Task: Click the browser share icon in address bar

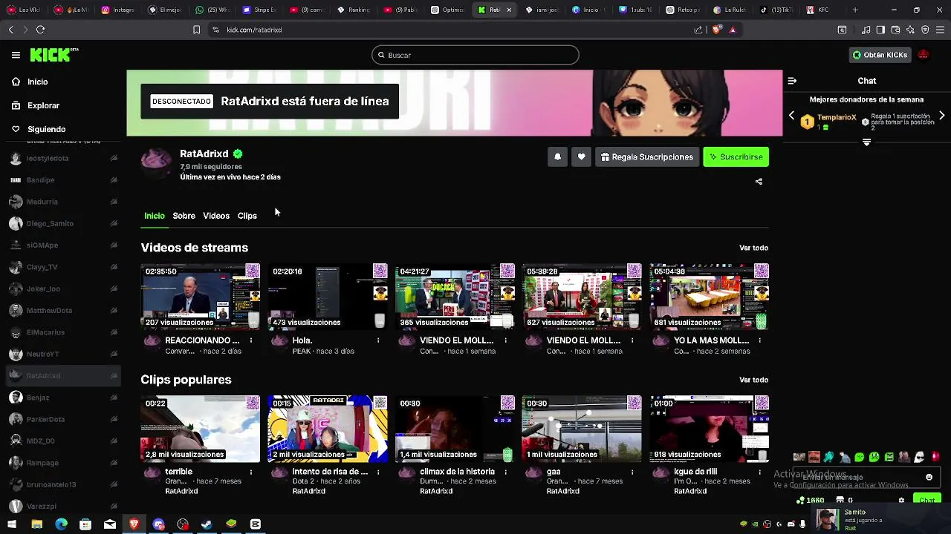Action: click(698, 30)
